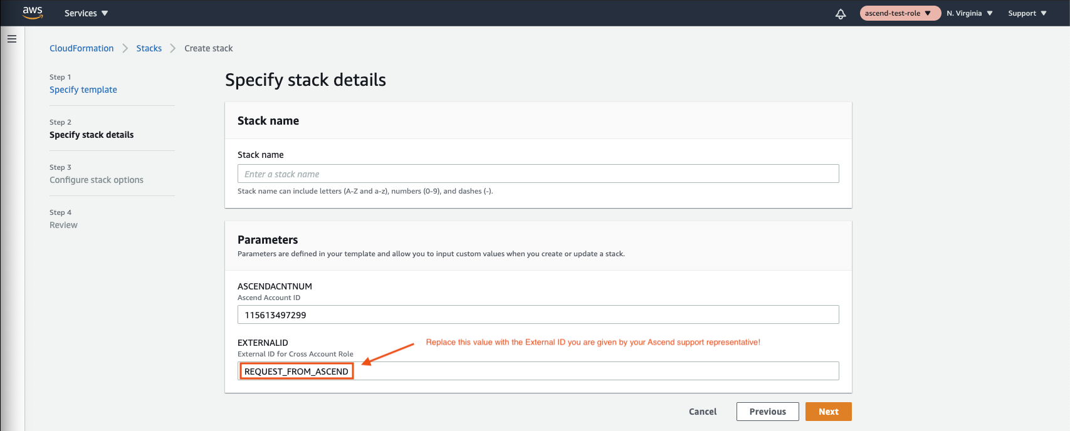This screenshot has width=1070, height=431.
Task: Click the orange Next button
Action: tap(828, 412)
